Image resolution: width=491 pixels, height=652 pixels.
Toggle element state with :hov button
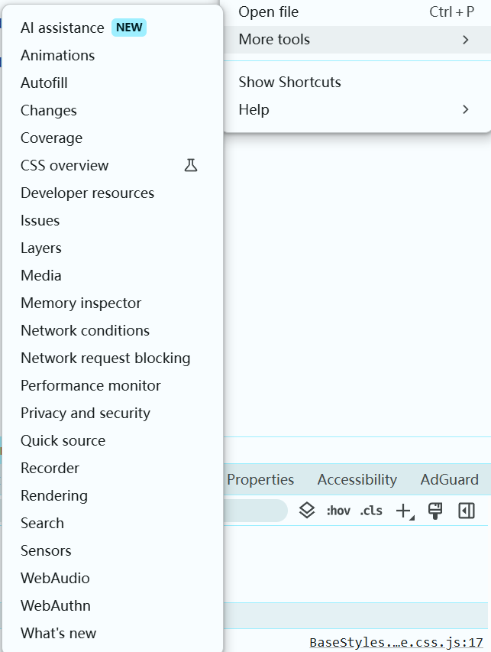(338, 511)
